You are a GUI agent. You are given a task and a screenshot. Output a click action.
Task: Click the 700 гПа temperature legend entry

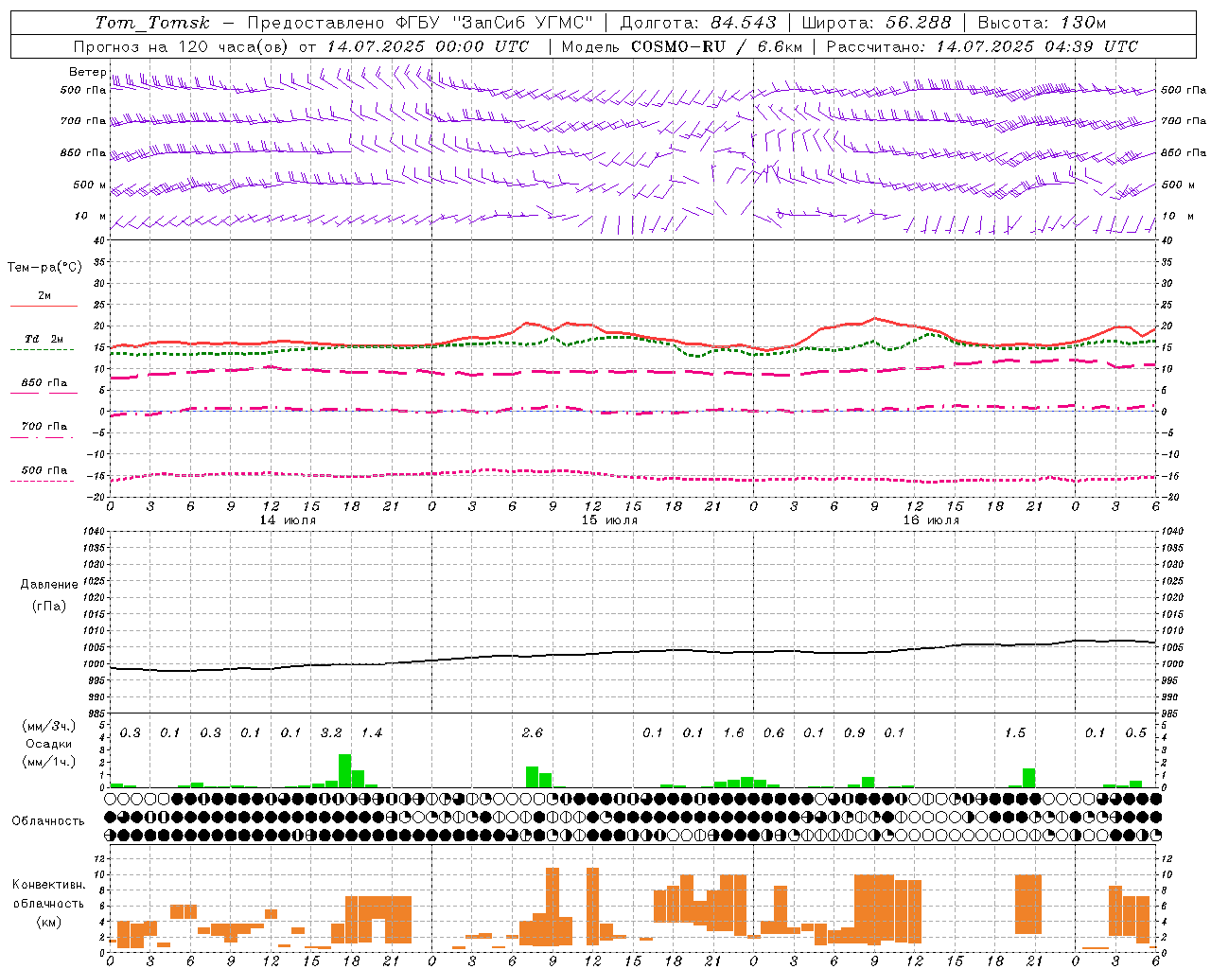click(x=44, y=426)
